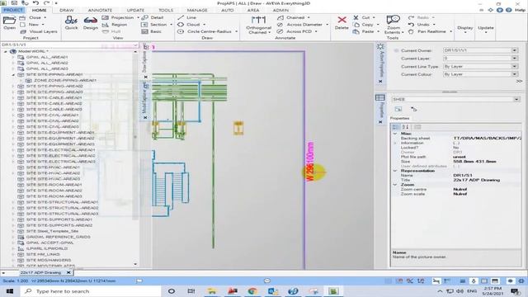
Task: Click the Close button in Project group
Action: 33,17
